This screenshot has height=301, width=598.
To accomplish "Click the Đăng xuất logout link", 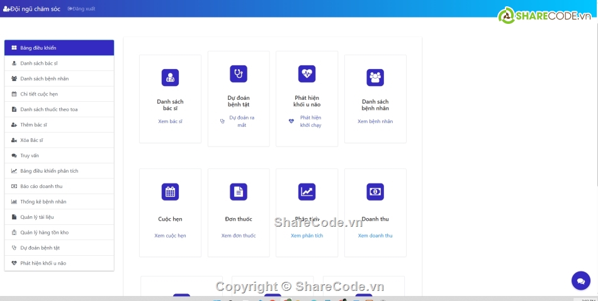I will pyautogui.click(x=81, y=9).
